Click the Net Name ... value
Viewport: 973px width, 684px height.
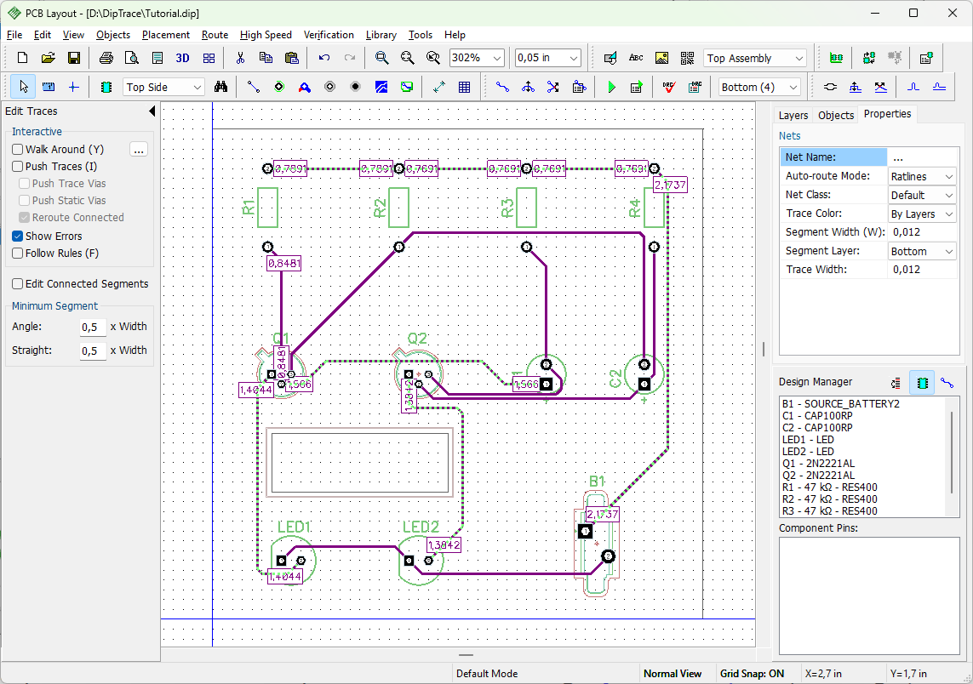point(922,157)
